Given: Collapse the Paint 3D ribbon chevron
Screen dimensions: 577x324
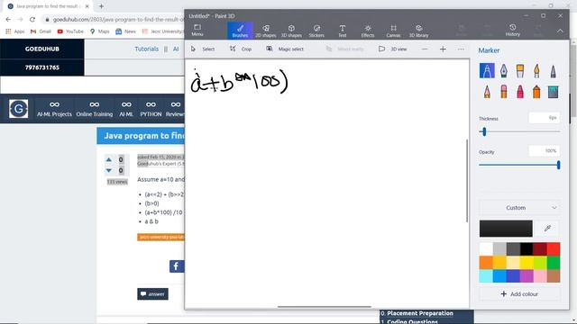Looking at the screenshot, I should click(560, 31).
